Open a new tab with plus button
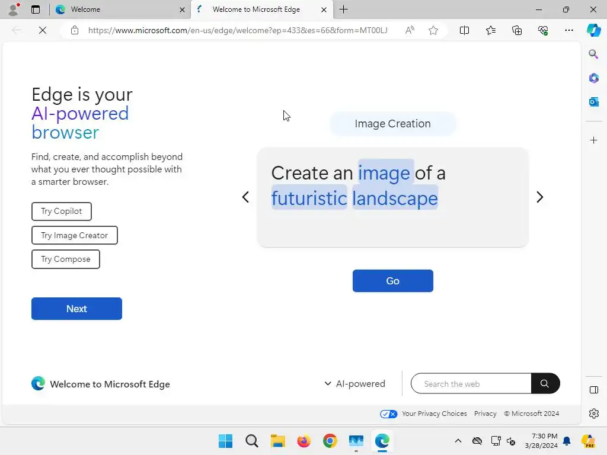The width and height of the screenshot is (607, 455). tap(343, 9)
